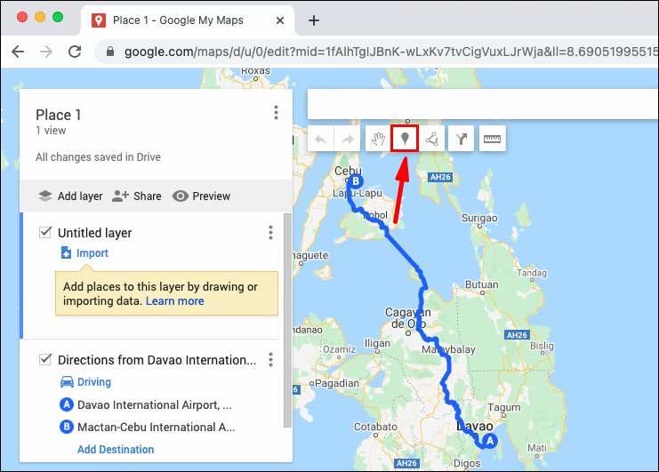Screen dimensions: 659x472
Task: Open a new browser tab with plus
Action: (314, 20)
